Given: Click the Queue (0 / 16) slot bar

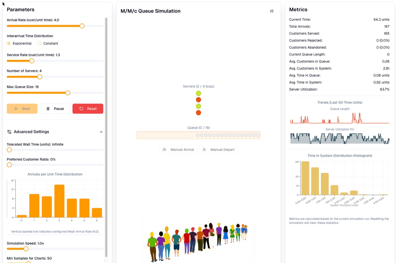Looking at the screenshot, I should (x=198, y=135).
